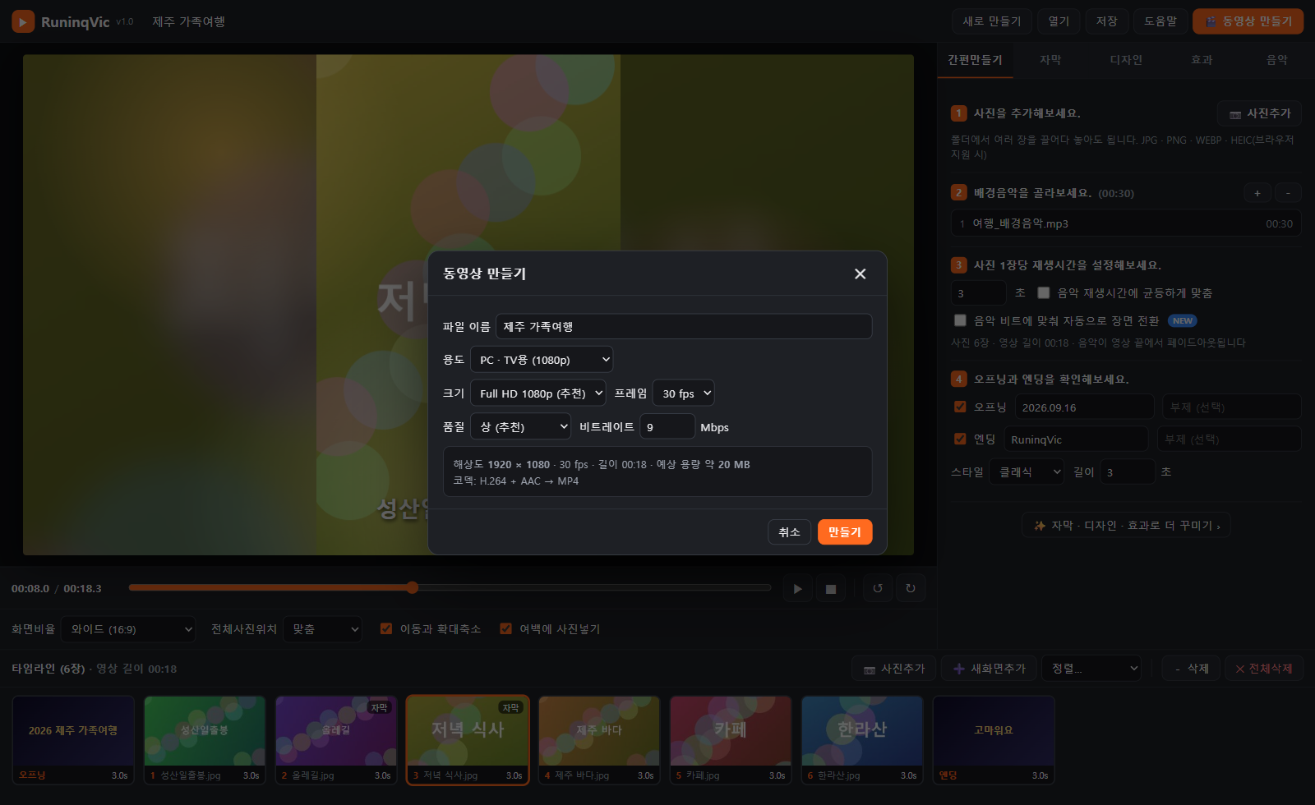Open the 프레임 fps dropdown

coord(684,393)
